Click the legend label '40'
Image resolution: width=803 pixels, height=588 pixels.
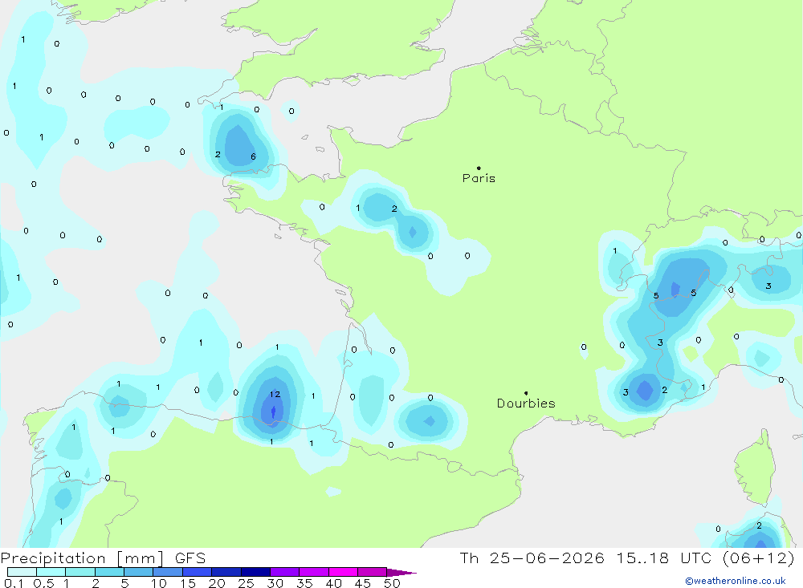tap(333, 583)
